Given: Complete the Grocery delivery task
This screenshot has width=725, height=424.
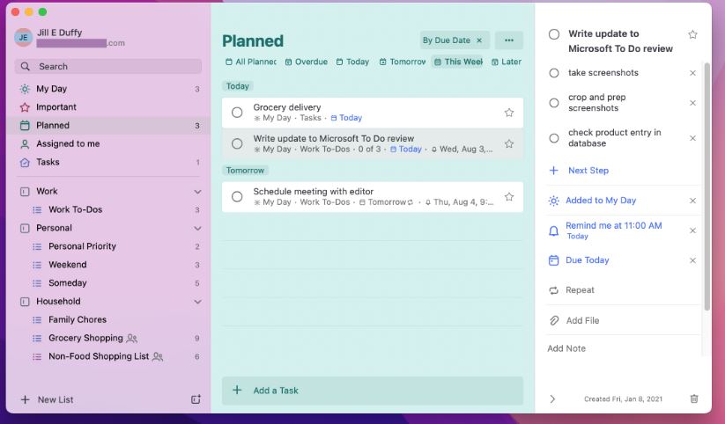Looking at the screenshot, I should 237,113.
